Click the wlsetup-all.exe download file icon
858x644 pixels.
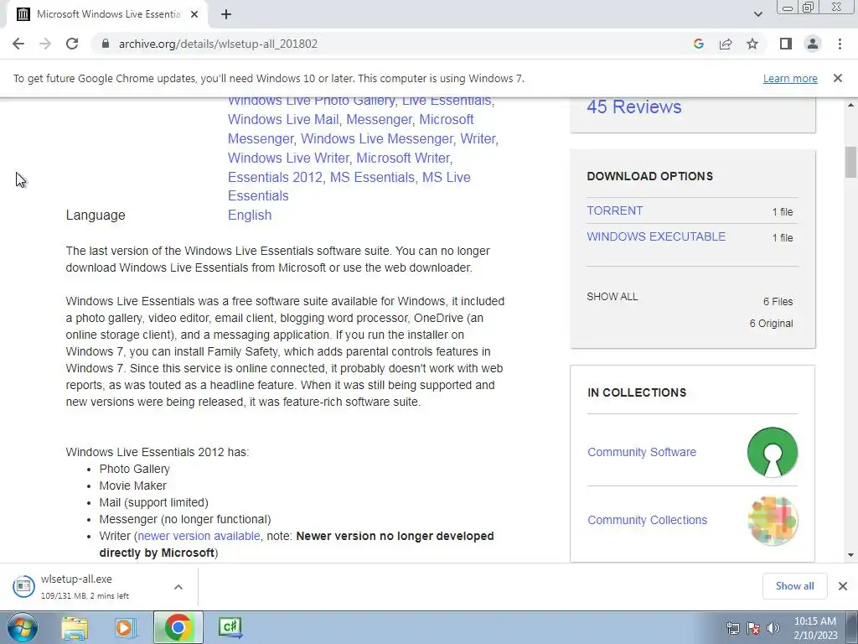[23, 586]
